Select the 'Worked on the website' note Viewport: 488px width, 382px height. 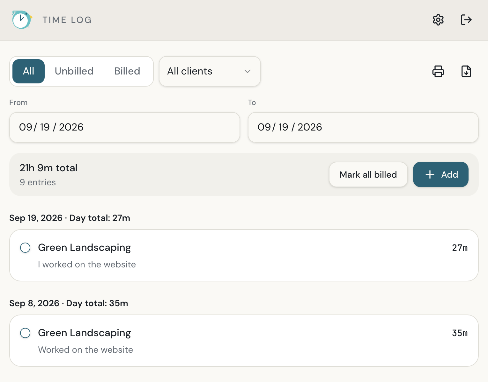(85, 350)
